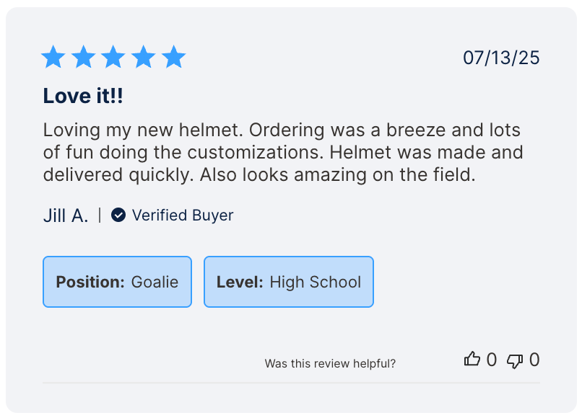Click the third rating star

(113, 57)
